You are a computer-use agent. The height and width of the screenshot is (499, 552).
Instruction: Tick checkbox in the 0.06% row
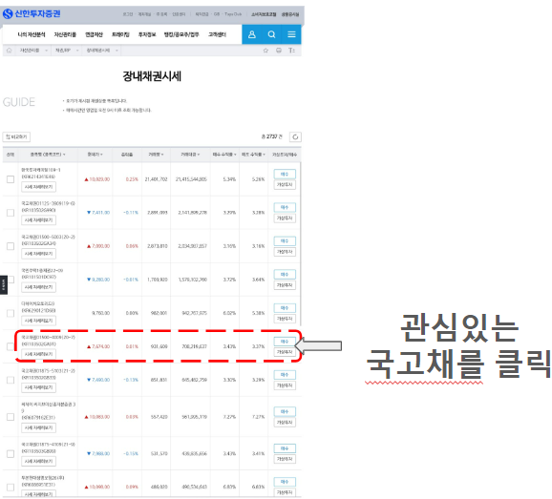[x=11, y=246]
